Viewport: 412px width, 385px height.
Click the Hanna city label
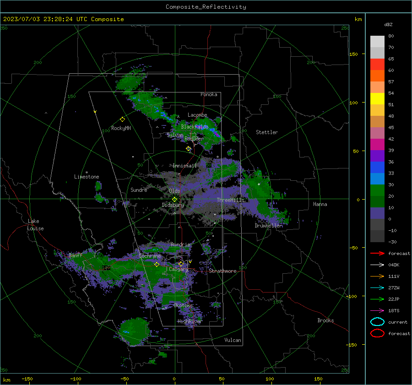(320, 204)
